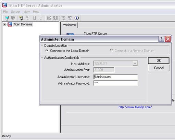Click the Cancel button
The height and width of the screenshot is (140, 175).
pyautogui.click(x=159, y=68)
